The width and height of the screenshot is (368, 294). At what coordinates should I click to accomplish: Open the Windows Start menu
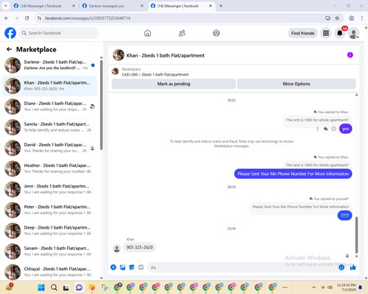[41, 287]
